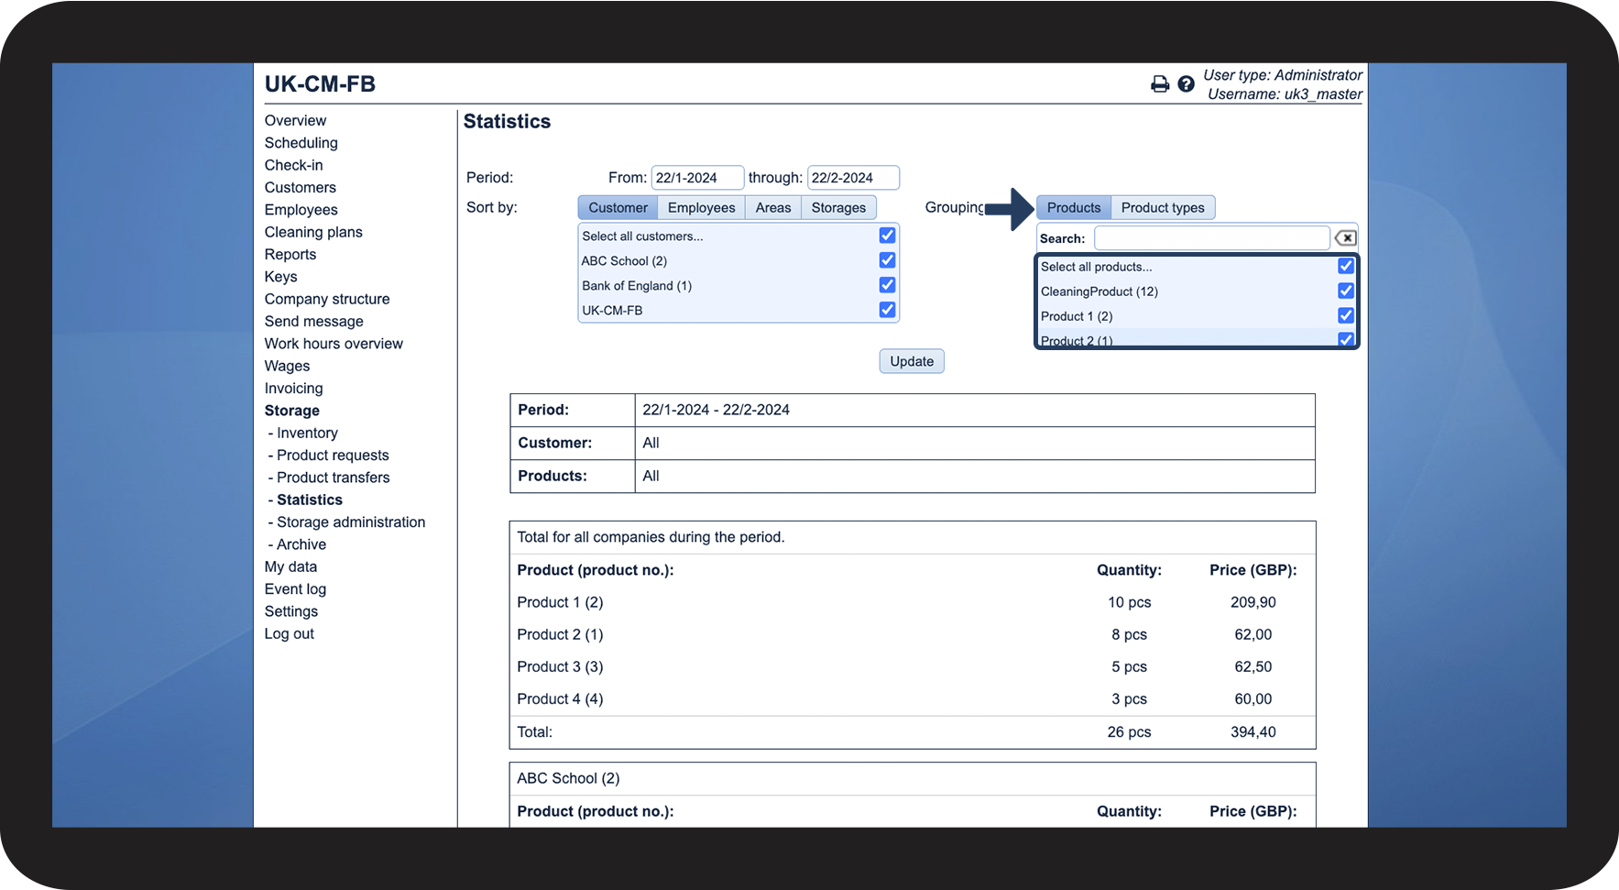
Task: Deselect the Product 1 (2) checkbox
Action: click(1345, 315)
